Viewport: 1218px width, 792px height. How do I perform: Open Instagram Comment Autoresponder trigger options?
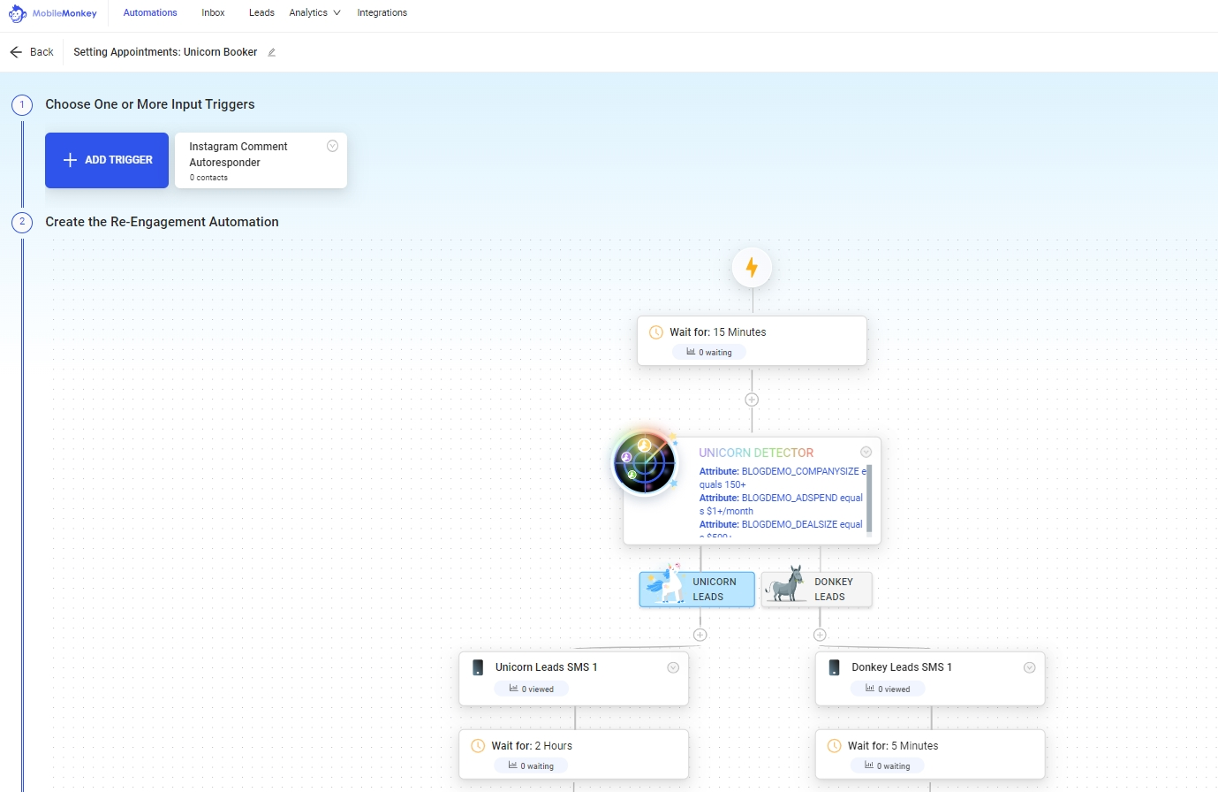(332, 146)
